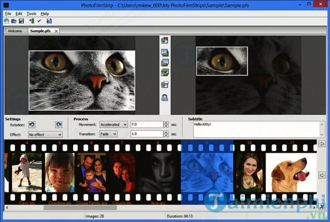Click the PhotoFilmStrip title bar app icon
Image resolution: width=330 pixels, height=222 pixels.
[x=6, y=5]
